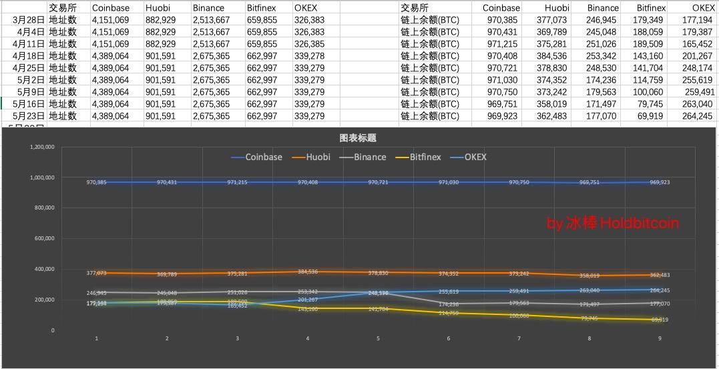The height and width of the screenshot is (369, 719).
Task: Click chart data label 69,919 on Bitfinex line
Action: tap(661, 320)
